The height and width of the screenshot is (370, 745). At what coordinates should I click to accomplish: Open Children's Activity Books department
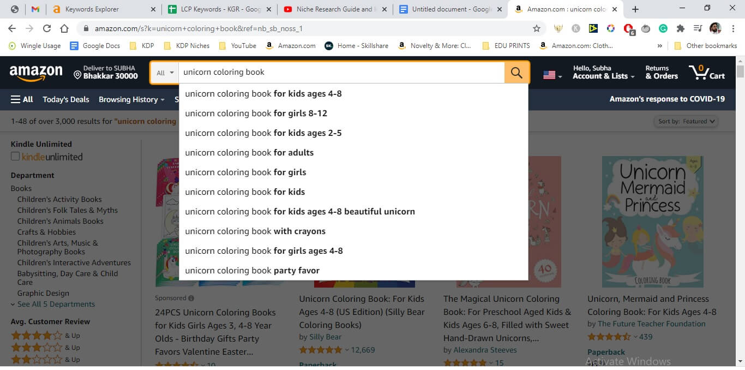click(59, 199)
